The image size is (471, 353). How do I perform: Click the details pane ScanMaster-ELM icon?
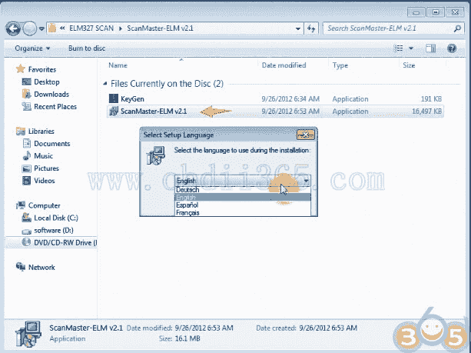28,334
